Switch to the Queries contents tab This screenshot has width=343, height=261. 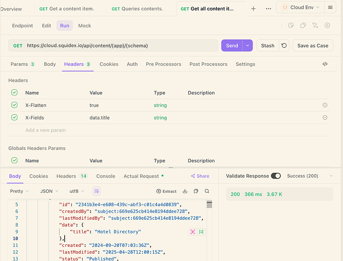(x=137, y=9)
